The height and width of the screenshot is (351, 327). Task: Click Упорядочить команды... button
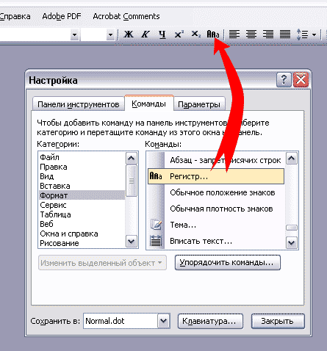[x=228, y=263]
